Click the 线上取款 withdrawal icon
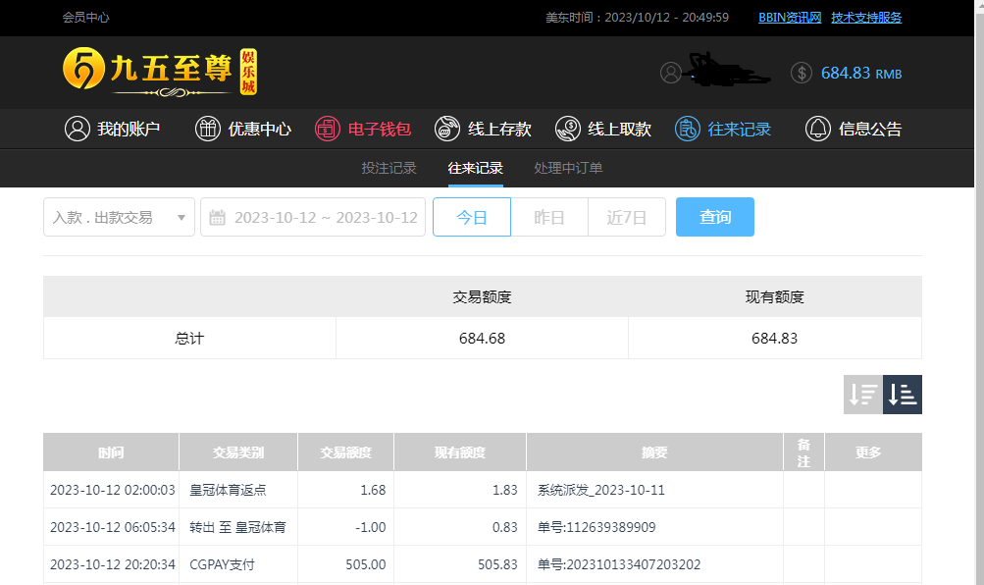This screenshot has width=984, height=585. point(568,129)
